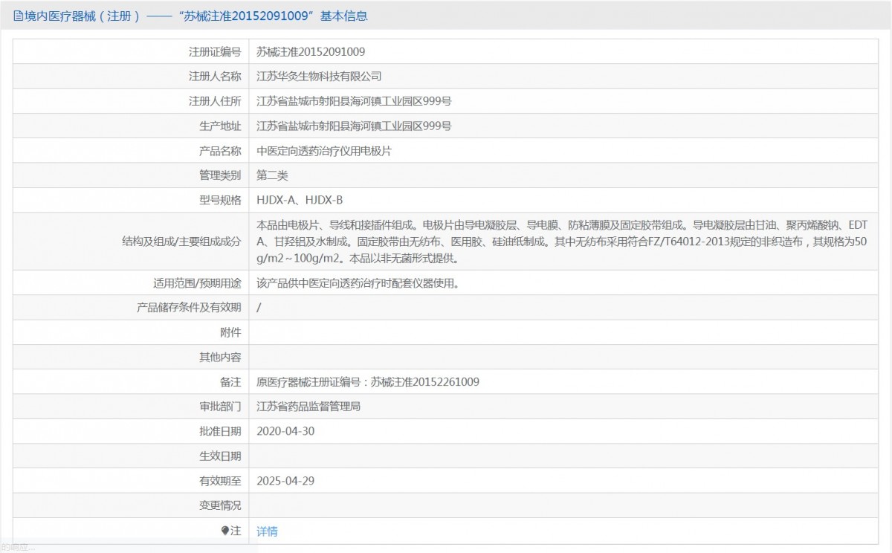The width and height of the screenshot is (892, 553).
Task: Select the 注册人住所 address value
Action: coord(354,101)
